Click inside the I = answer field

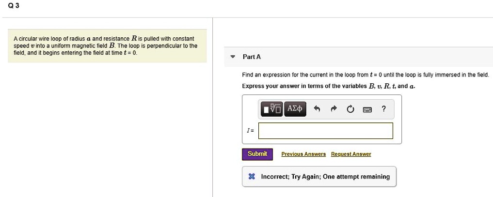click(325, 131)
